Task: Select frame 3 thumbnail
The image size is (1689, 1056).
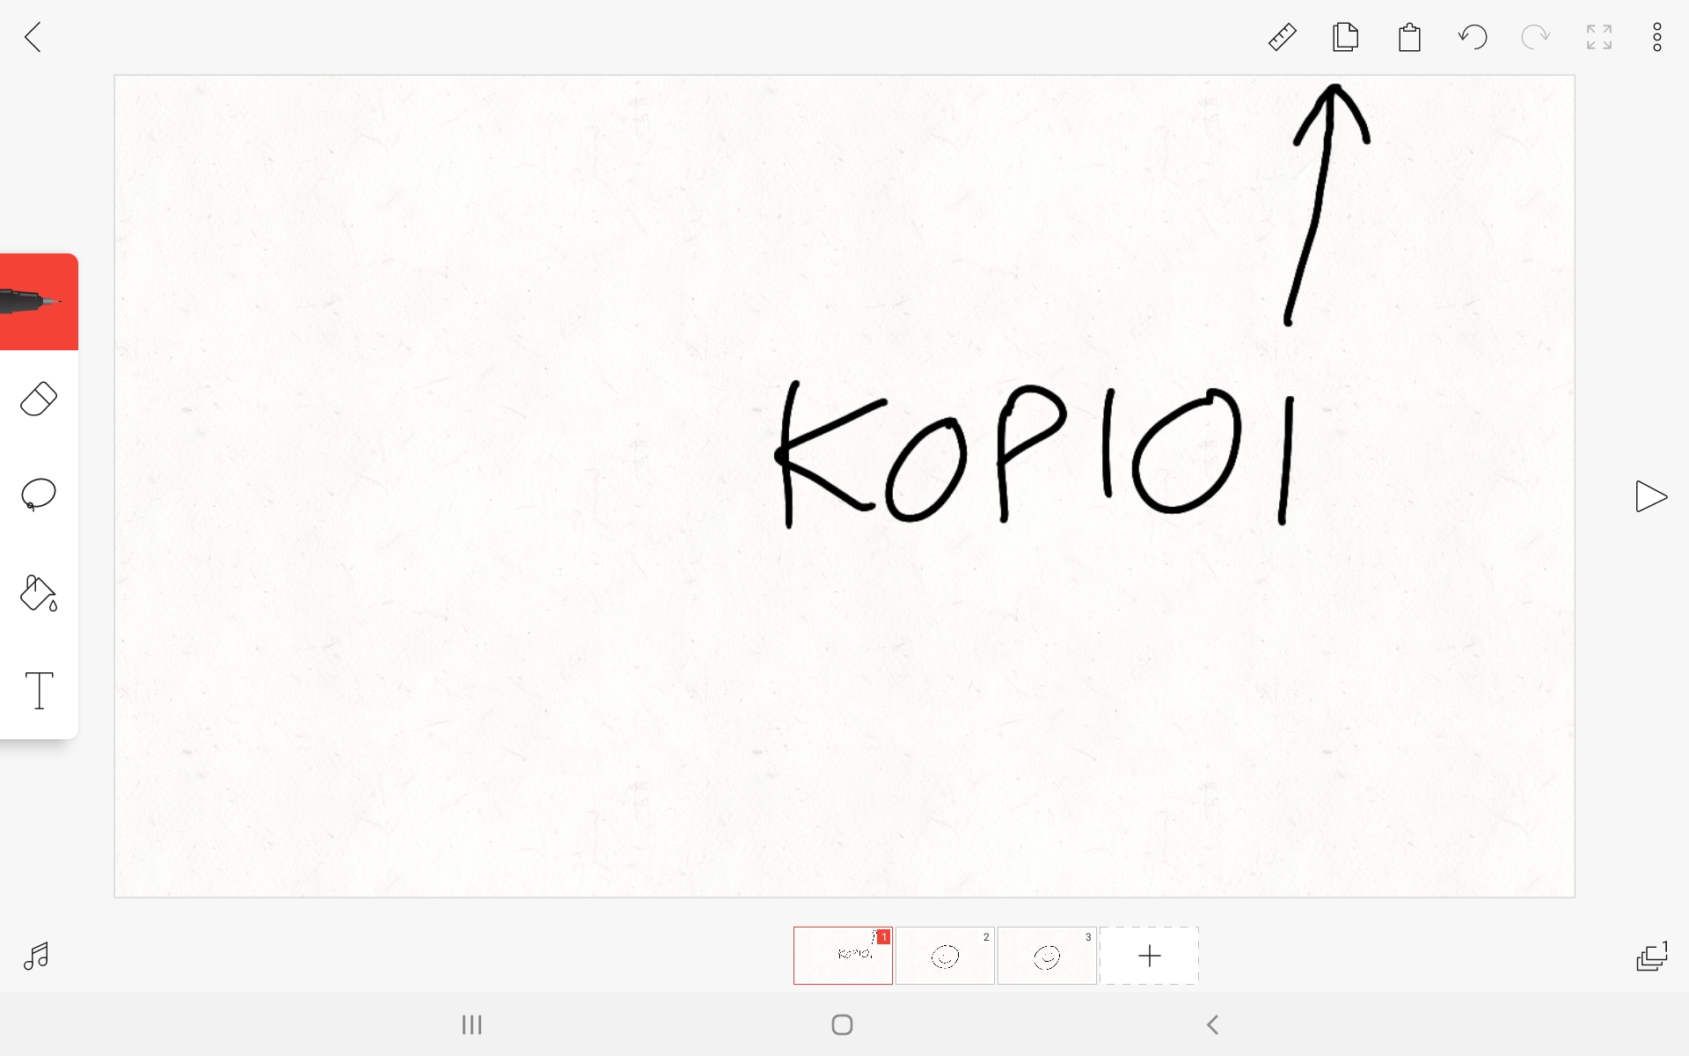Action: pyautogui.click(x=1047, y=956)
